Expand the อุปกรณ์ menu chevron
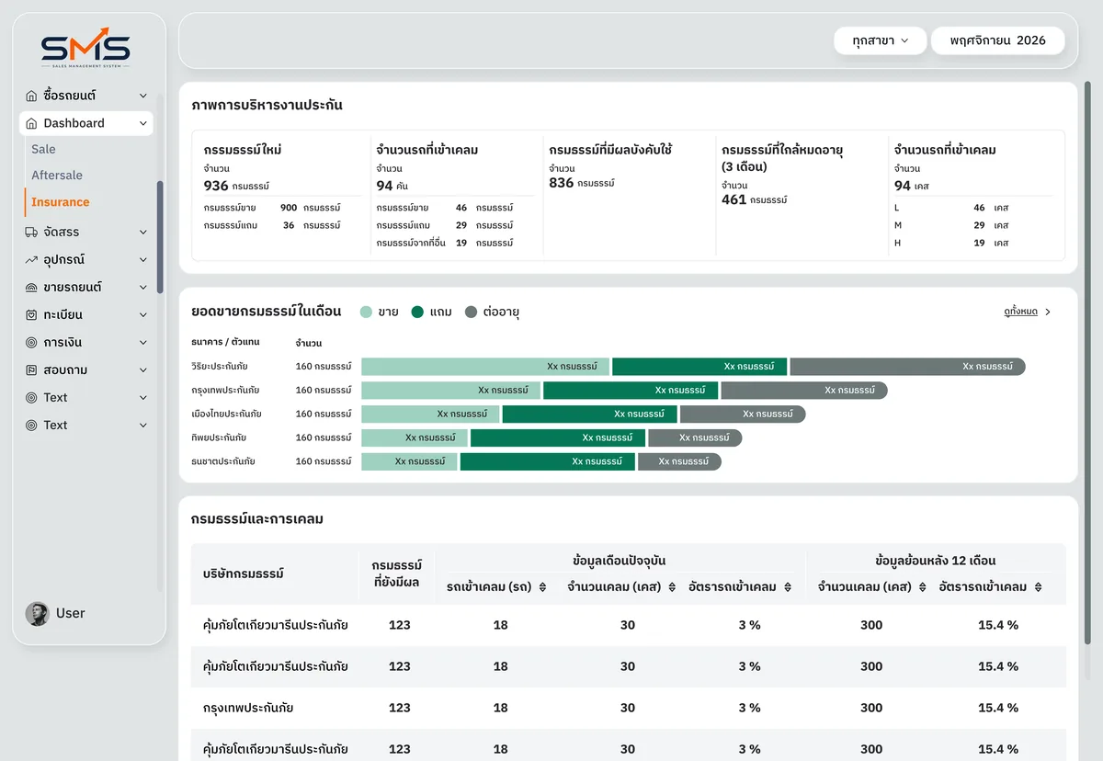This screenshot has height=761, width=1103. 142,260
